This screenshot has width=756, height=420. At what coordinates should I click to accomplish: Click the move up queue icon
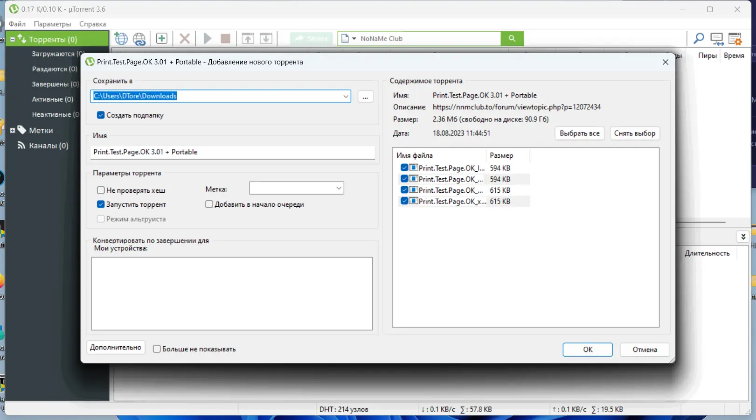pyautogui.click(x=248, y=38)
